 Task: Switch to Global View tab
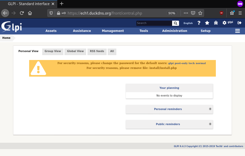coord(75,52)
